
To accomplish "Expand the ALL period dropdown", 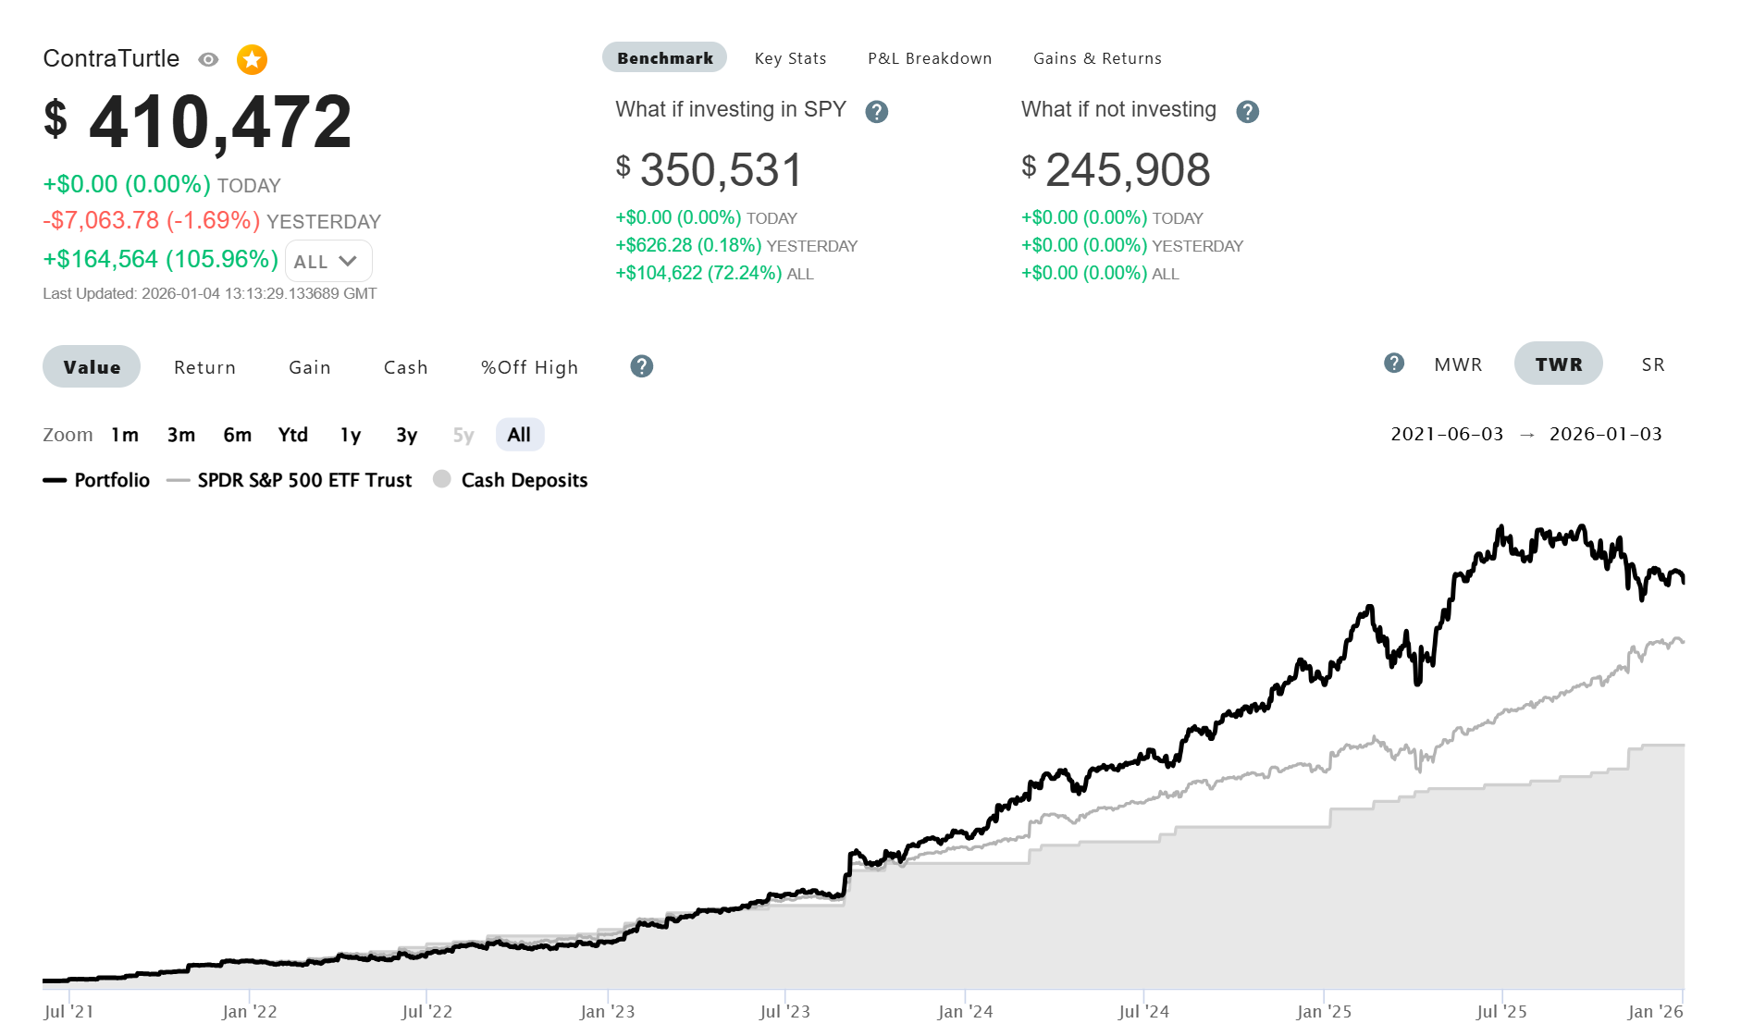I will (x=327, y=262).
